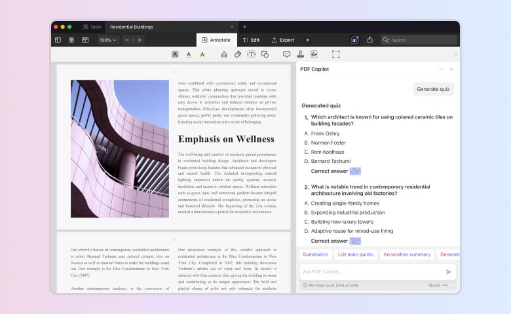Expand the Tools menu
Viewport: 511px width, 314px height.
pyautogui.click(x=92, y=27)
